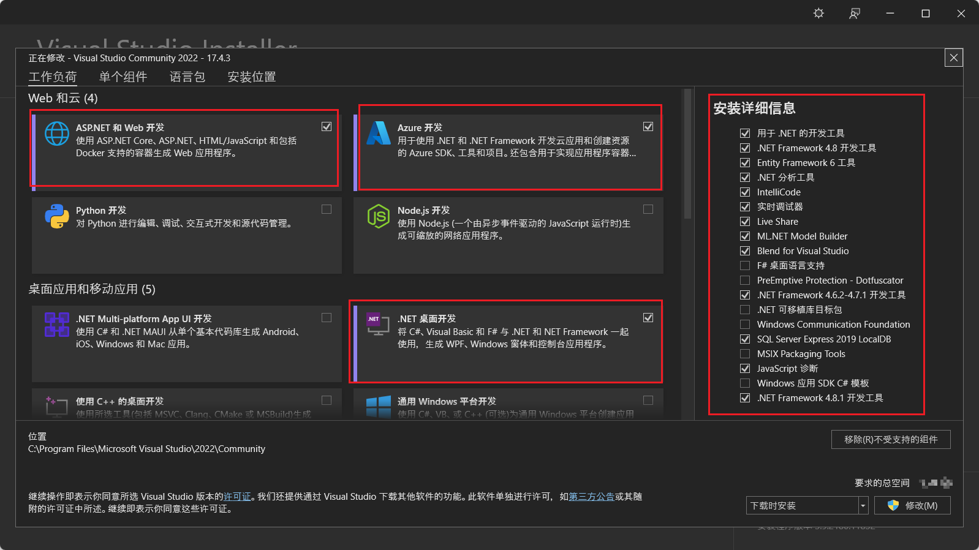Open the 第三方公告 link
The image size is (979, 550).
coord(592,496)
